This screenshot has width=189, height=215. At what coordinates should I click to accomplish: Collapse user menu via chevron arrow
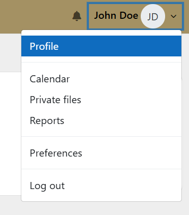(173, 16)
